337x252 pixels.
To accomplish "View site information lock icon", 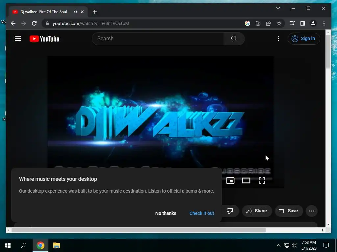I will pyautogui.click(x=47, y=23).
